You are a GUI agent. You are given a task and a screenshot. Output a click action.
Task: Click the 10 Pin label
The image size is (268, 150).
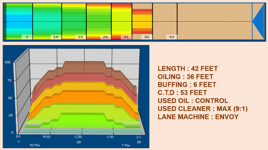click(35, 145)
